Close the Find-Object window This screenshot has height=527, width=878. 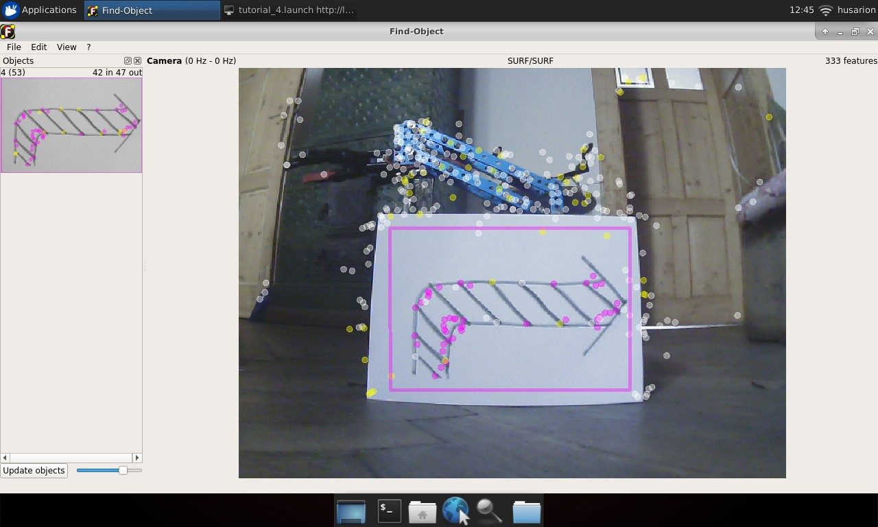point(870,32)
